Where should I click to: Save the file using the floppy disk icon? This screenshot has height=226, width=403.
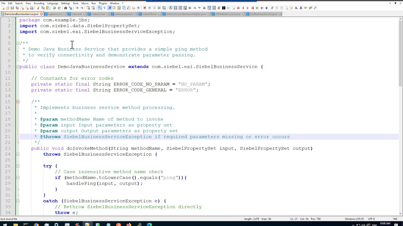[12, 8]
